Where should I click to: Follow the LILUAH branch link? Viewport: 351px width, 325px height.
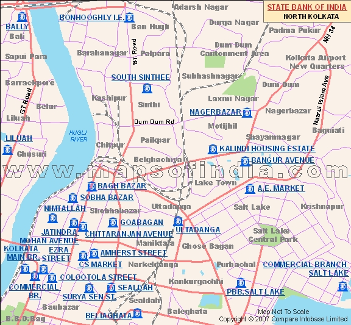tap(19, 138)
